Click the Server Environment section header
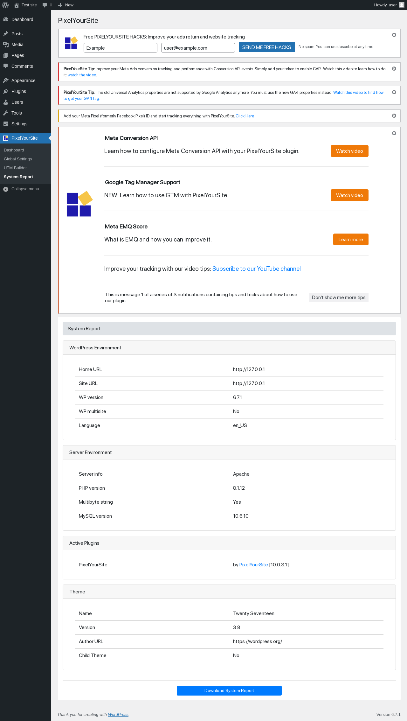This screenshot has height=721, width=407. pos(229,452)
